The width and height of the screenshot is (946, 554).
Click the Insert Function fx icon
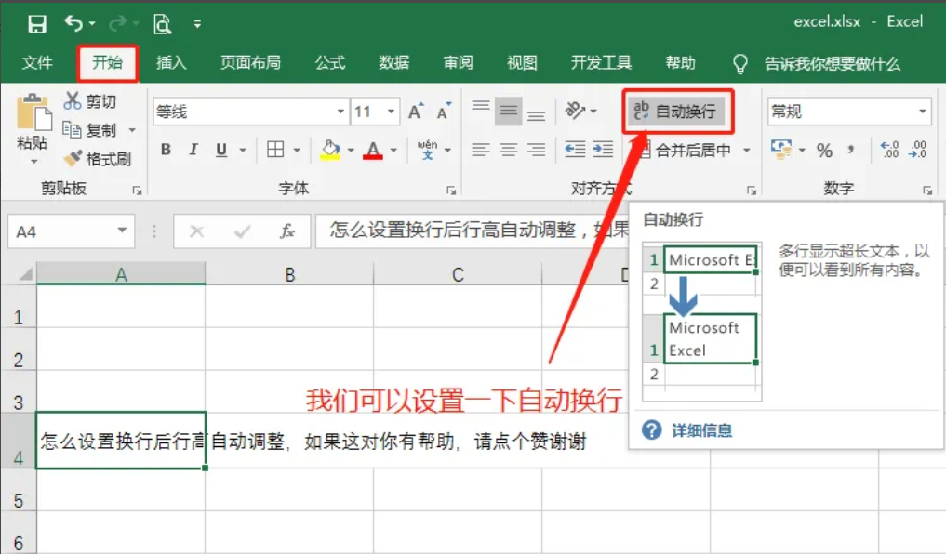[x=287, y=231]
